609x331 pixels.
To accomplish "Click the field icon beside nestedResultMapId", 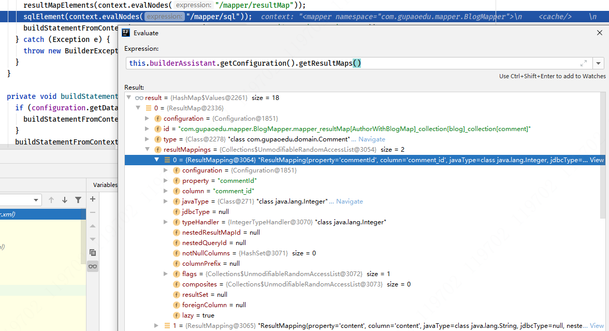I will pyautogui.click(x=176, y=232).
